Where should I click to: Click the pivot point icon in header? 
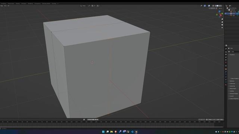click(x=89, y=6)
